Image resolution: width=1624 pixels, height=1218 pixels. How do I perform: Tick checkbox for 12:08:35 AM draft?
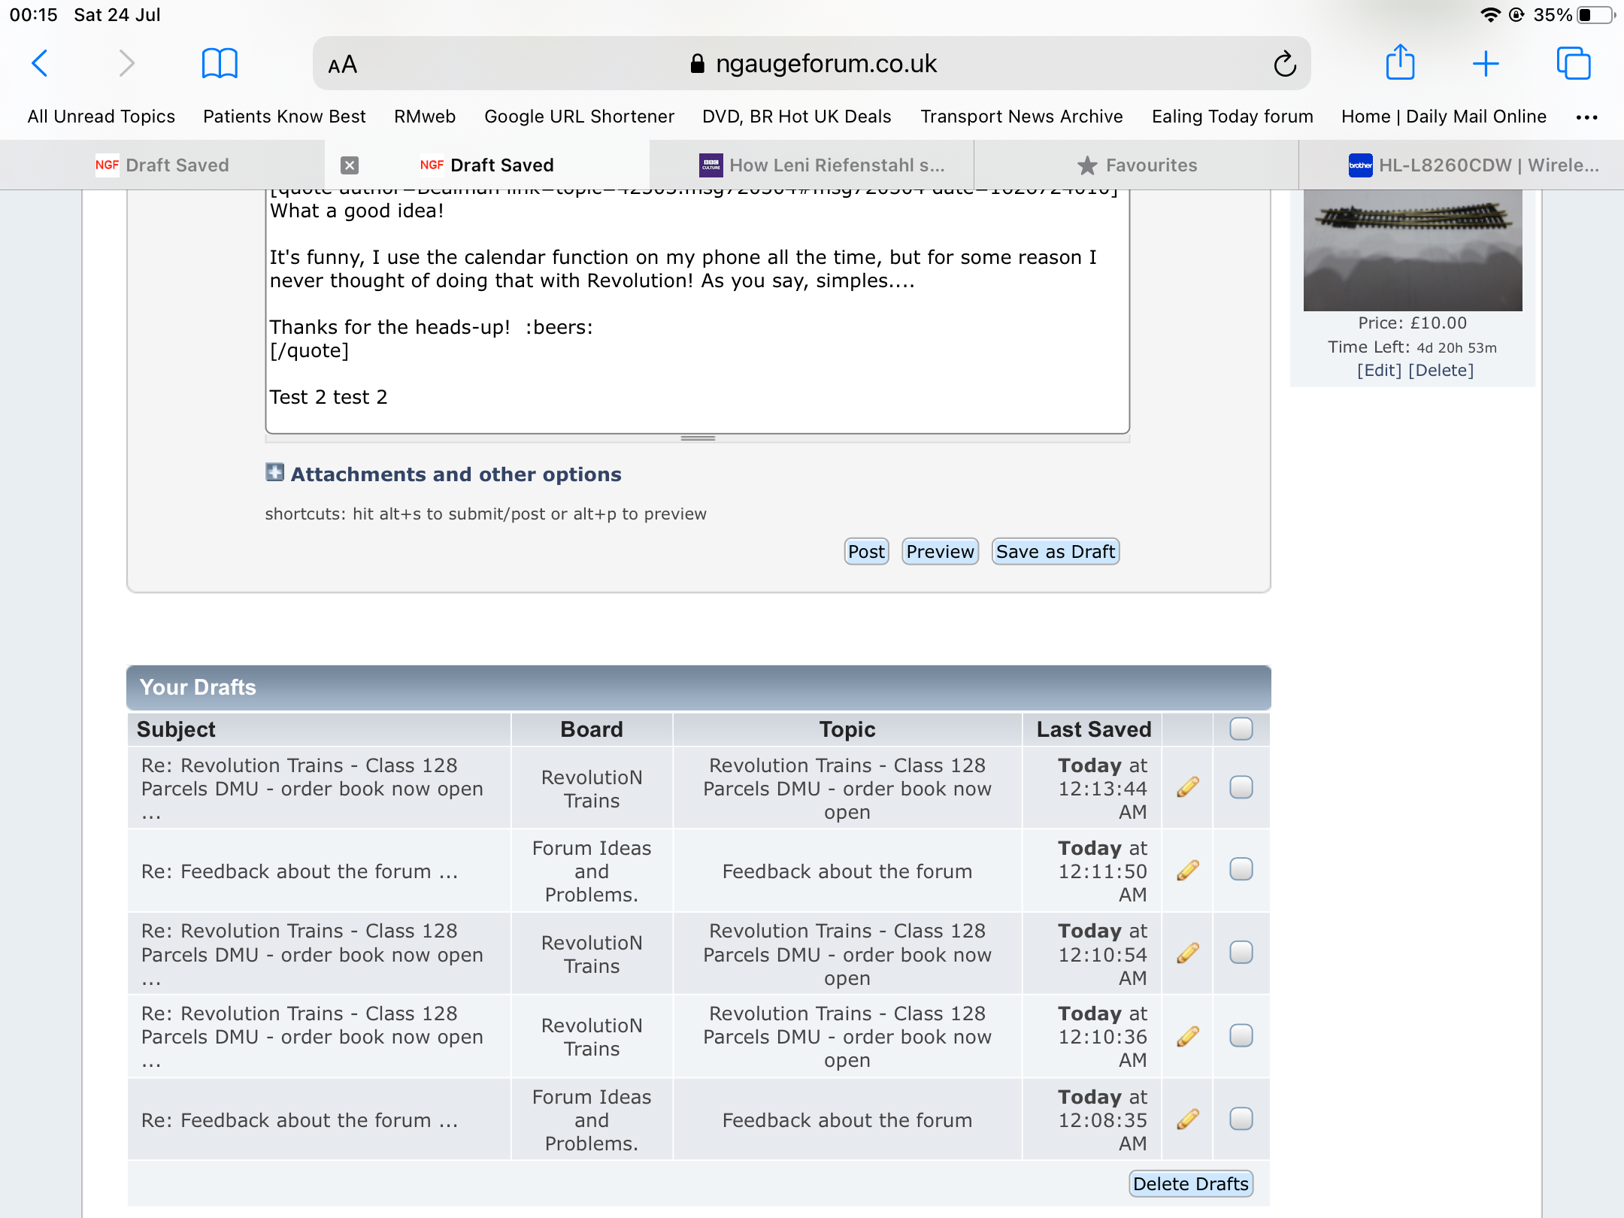tap(1241, 1119)
